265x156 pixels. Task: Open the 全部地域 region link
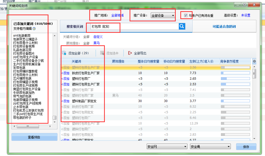117,16
